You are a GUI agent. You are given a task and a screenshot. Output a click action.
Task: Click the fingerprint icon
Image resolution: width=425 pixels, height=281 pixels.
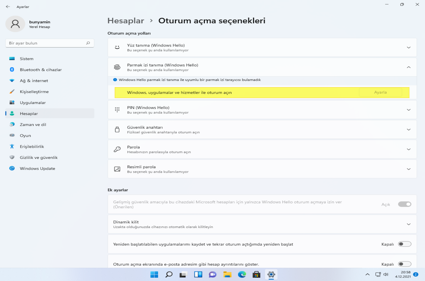[x=117, y=67]
